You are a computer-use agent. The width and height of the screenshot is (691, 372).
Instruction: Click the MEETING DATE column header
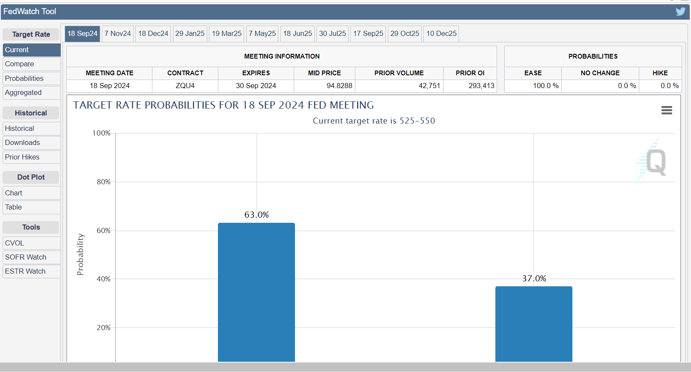click(110, 73)
